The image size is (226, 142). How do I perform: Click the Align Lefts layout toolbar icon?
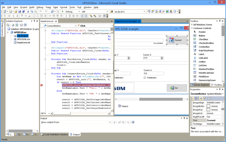[x=10, y=16]
